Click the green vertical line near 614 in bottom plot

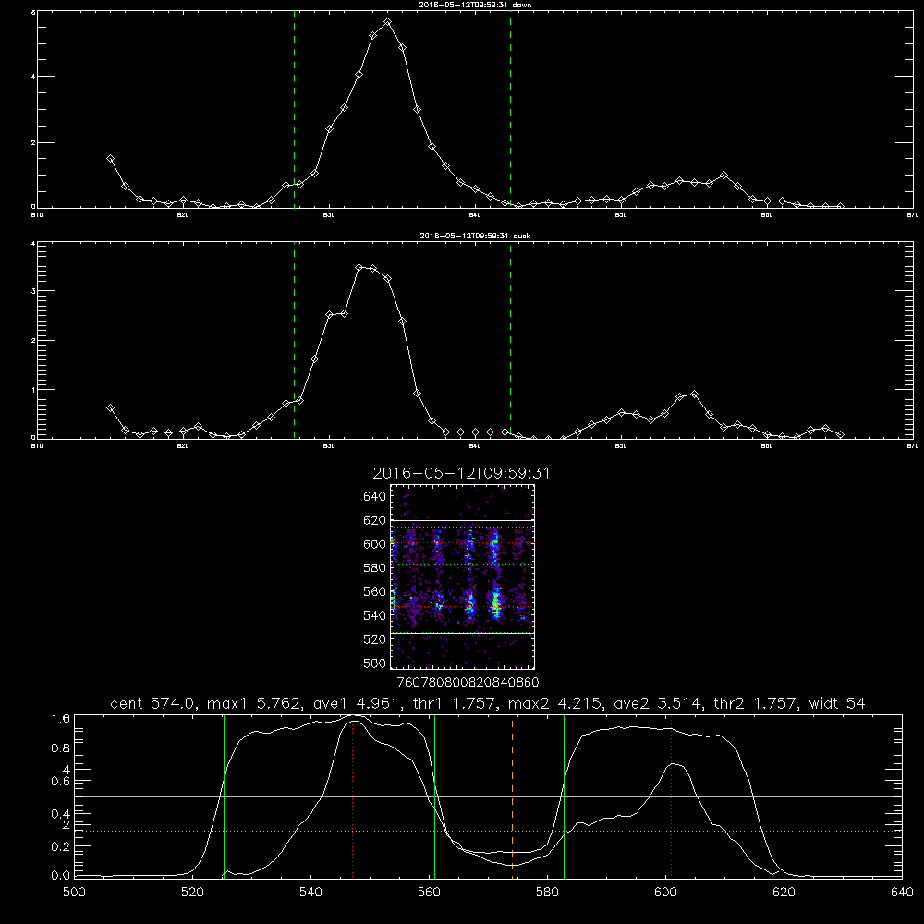click(748, 796)
